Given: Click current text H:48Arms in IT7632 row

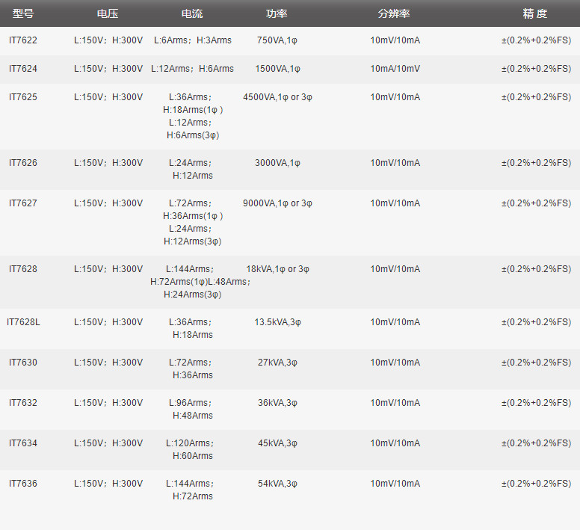Looking at the screenshot, I should point(193,416).
